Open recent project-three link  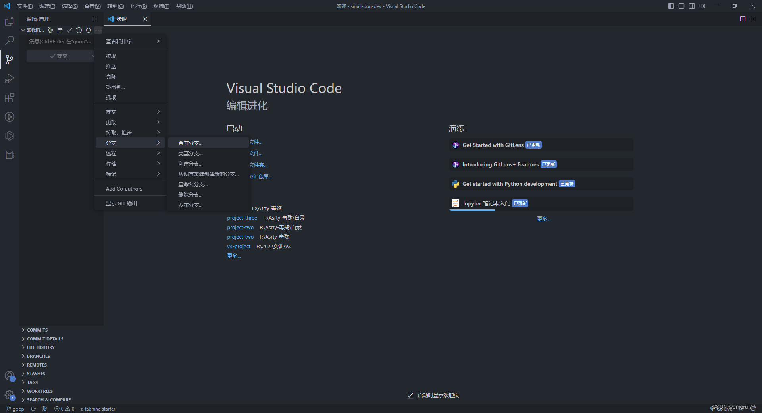point(242,218)
